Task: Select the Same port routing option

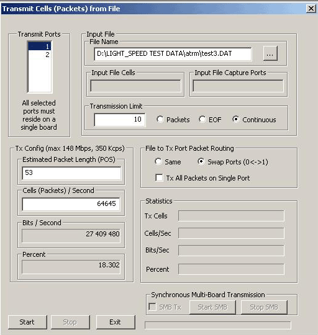Action: (168, 162)
